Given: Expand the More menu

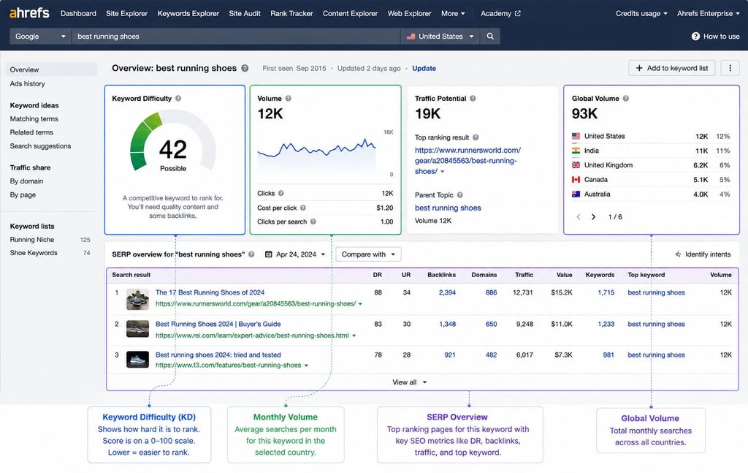Looking at the screenshot, I should click(x=453, y=13).
